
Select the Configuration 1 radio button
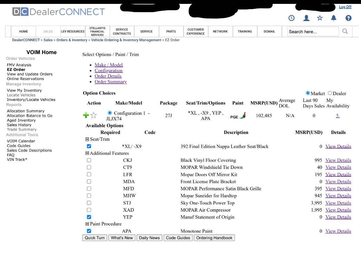tap(110, 113)
